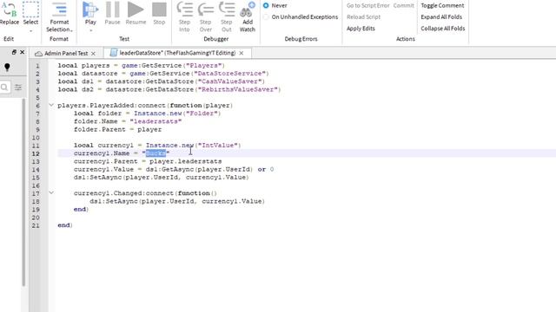Click the "leaderstats" string on line 8
556x312 pixels.
[x=156, y=121]
